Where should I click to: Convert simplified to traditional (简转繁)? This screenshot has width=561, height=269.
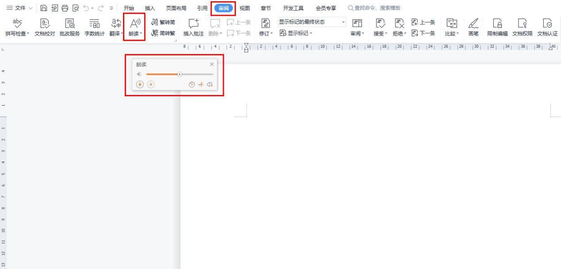[163, 33]
